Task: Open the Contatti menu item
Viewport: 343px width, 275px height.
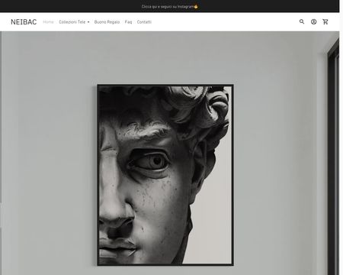Action: coord(144,22)
